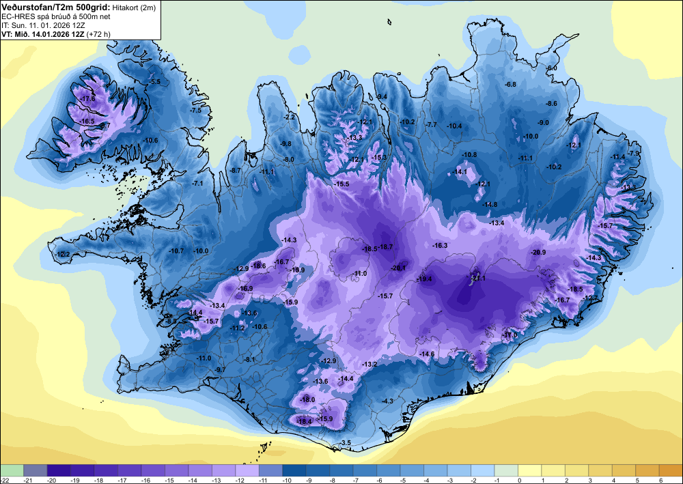Click the -17.6 value in the Westfjords
This screenshot has width=683, height=484.
point(88,99)
